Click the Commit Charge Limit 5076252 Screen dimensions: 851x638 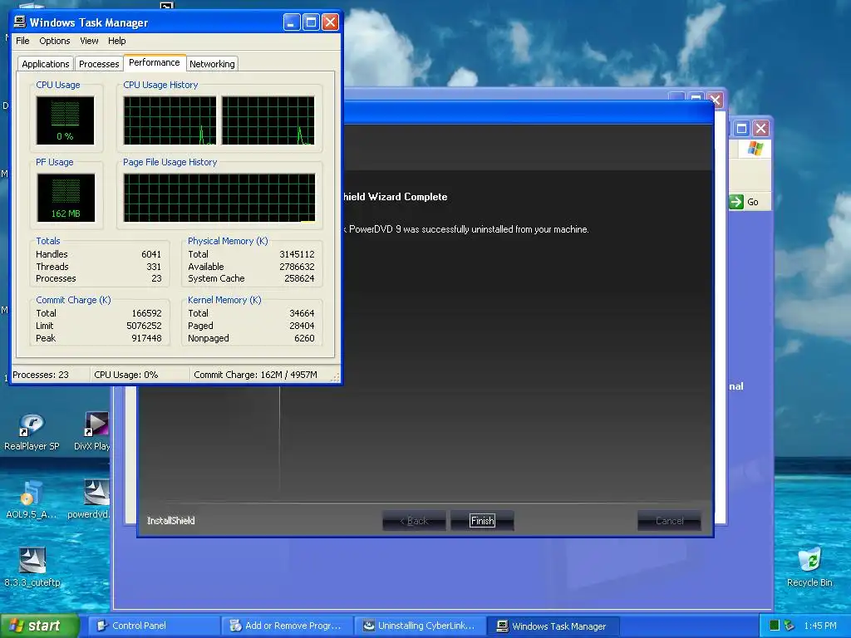click(x=144, y=326)
